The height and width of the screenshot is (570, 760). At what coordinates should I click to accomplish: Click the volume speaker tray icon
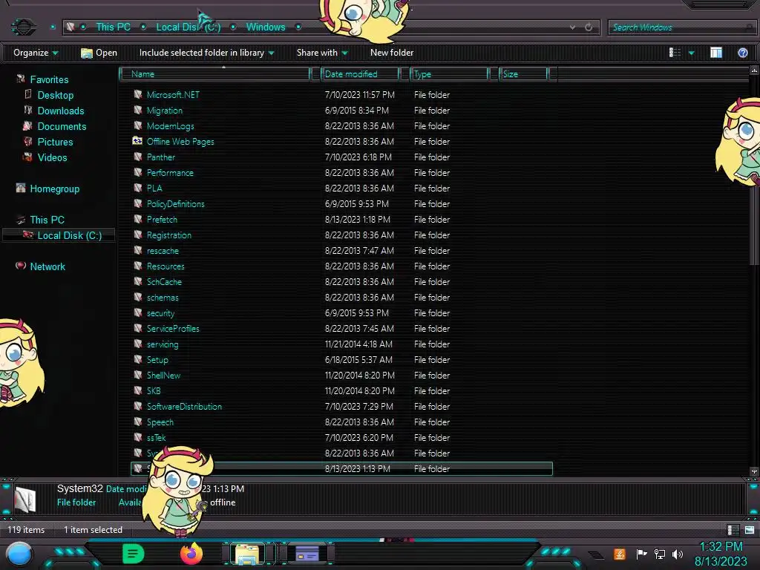pos(678,554)
